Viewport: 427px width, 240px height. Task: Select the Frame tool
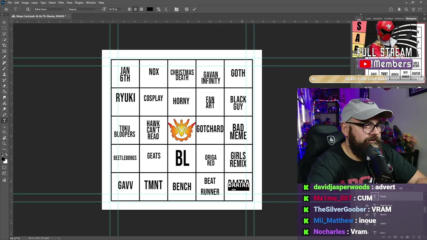(4, 51)
